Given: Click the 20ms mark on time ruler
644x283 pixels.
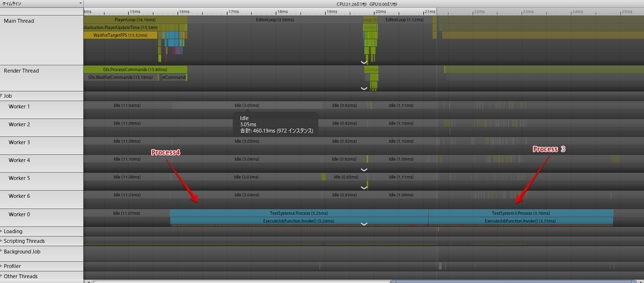Looking at the screenshot, I should click(x=380, y=11).
